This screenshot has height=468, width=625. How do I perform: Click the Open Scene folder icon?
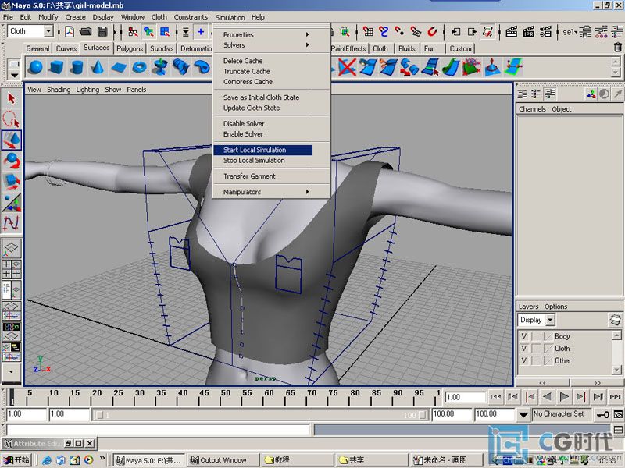click(x=86, y=31)
